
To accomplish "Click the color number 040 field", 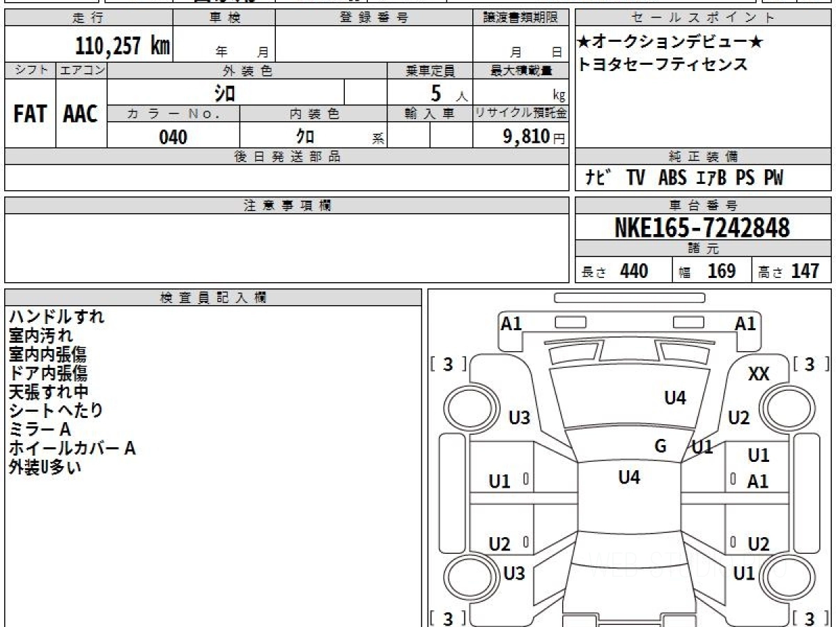I will (x=173, y=137).
